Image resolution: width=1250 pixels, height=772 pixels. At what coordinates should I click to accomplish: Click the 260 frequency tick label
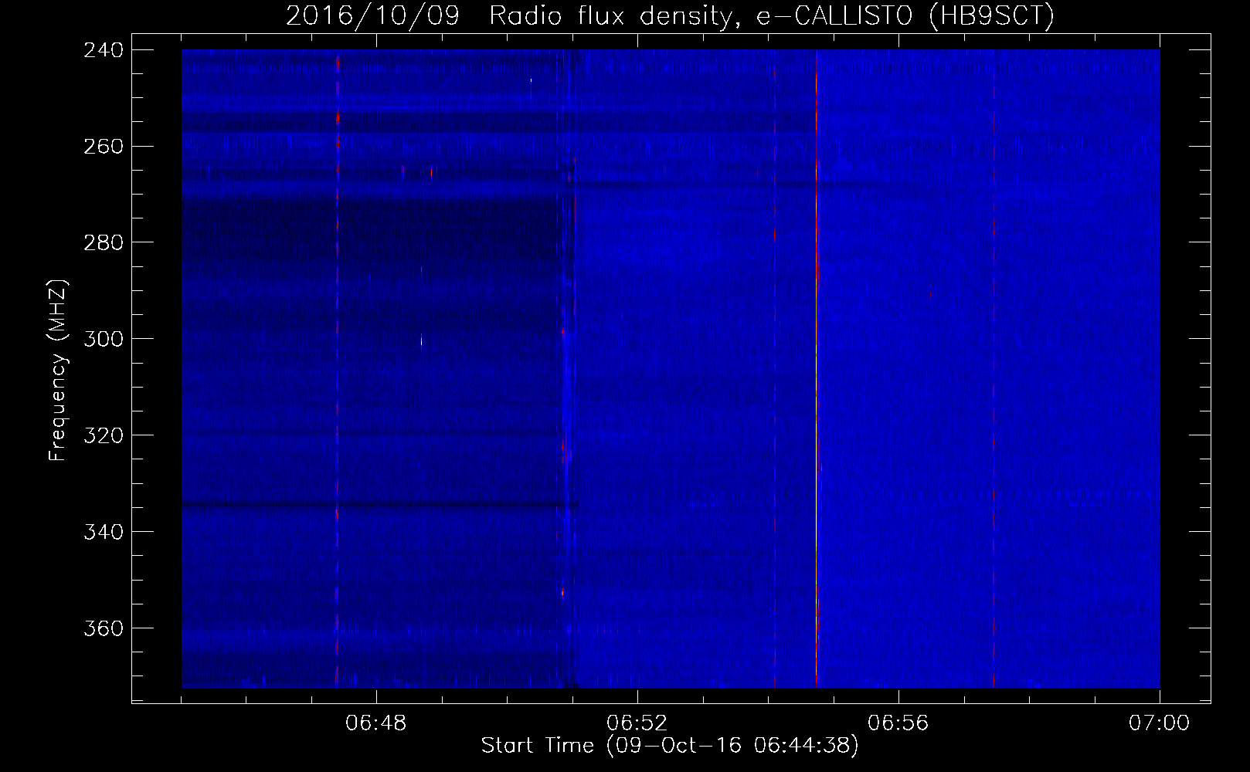pos(103,147)
